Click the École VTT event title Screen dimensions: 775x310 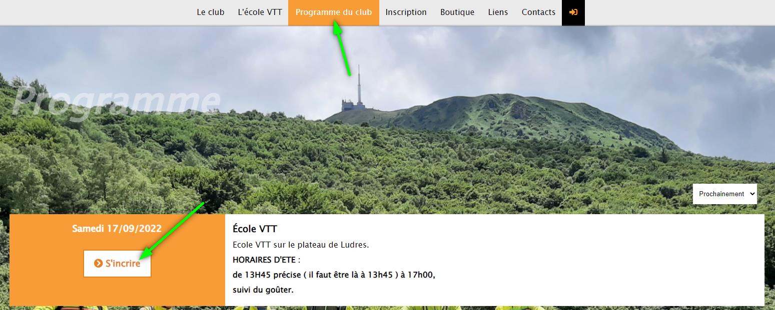(x=255, y=229)
